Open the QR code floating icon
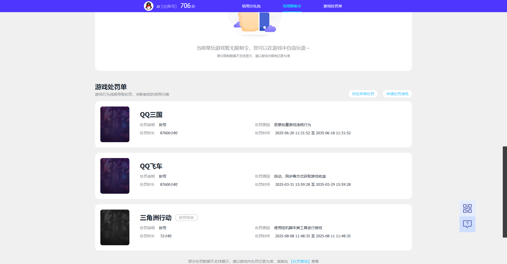The image size is (507, 264). click(x=467, y=209)
